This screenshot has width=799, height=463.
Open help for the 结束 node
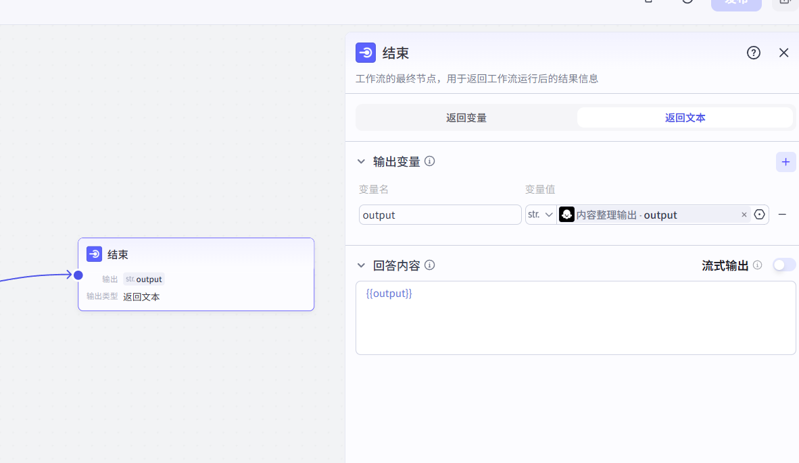click(753, 53)
